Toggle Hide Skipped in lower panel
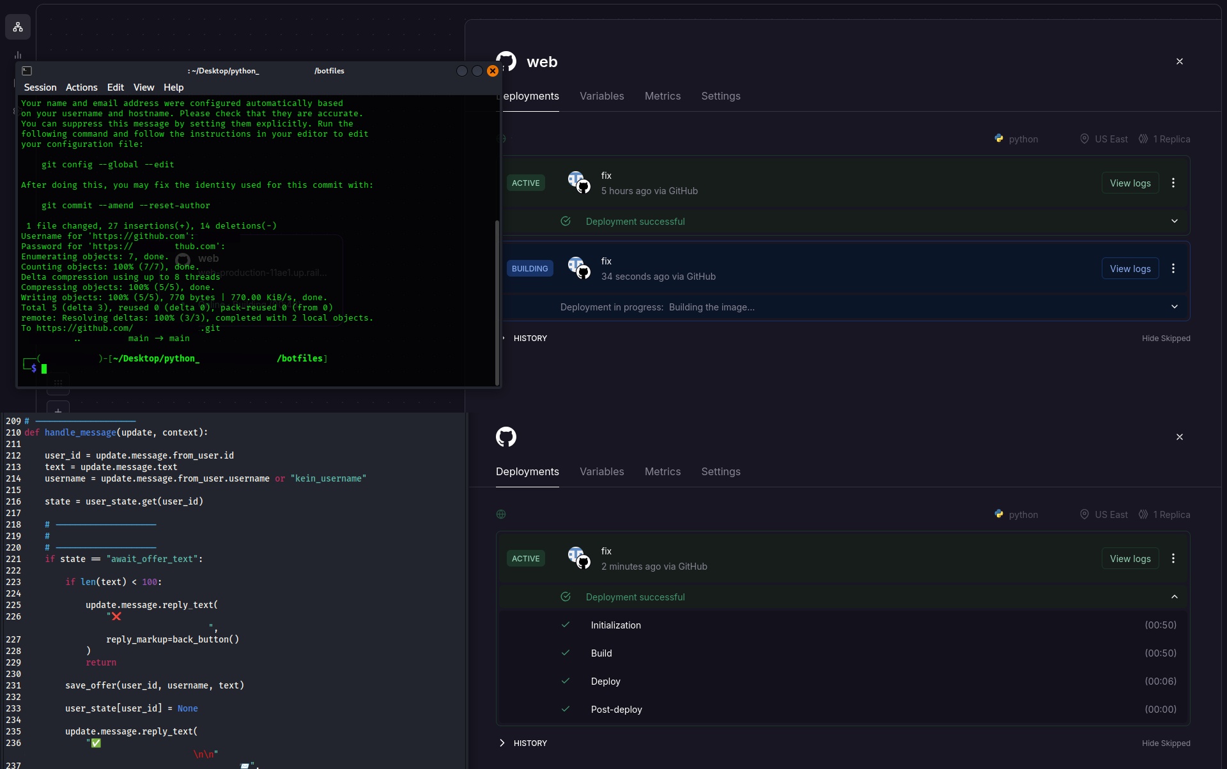 [1166, 743]
